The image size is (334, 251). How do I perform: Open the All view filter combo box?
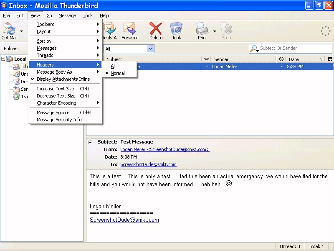point(129,49)
